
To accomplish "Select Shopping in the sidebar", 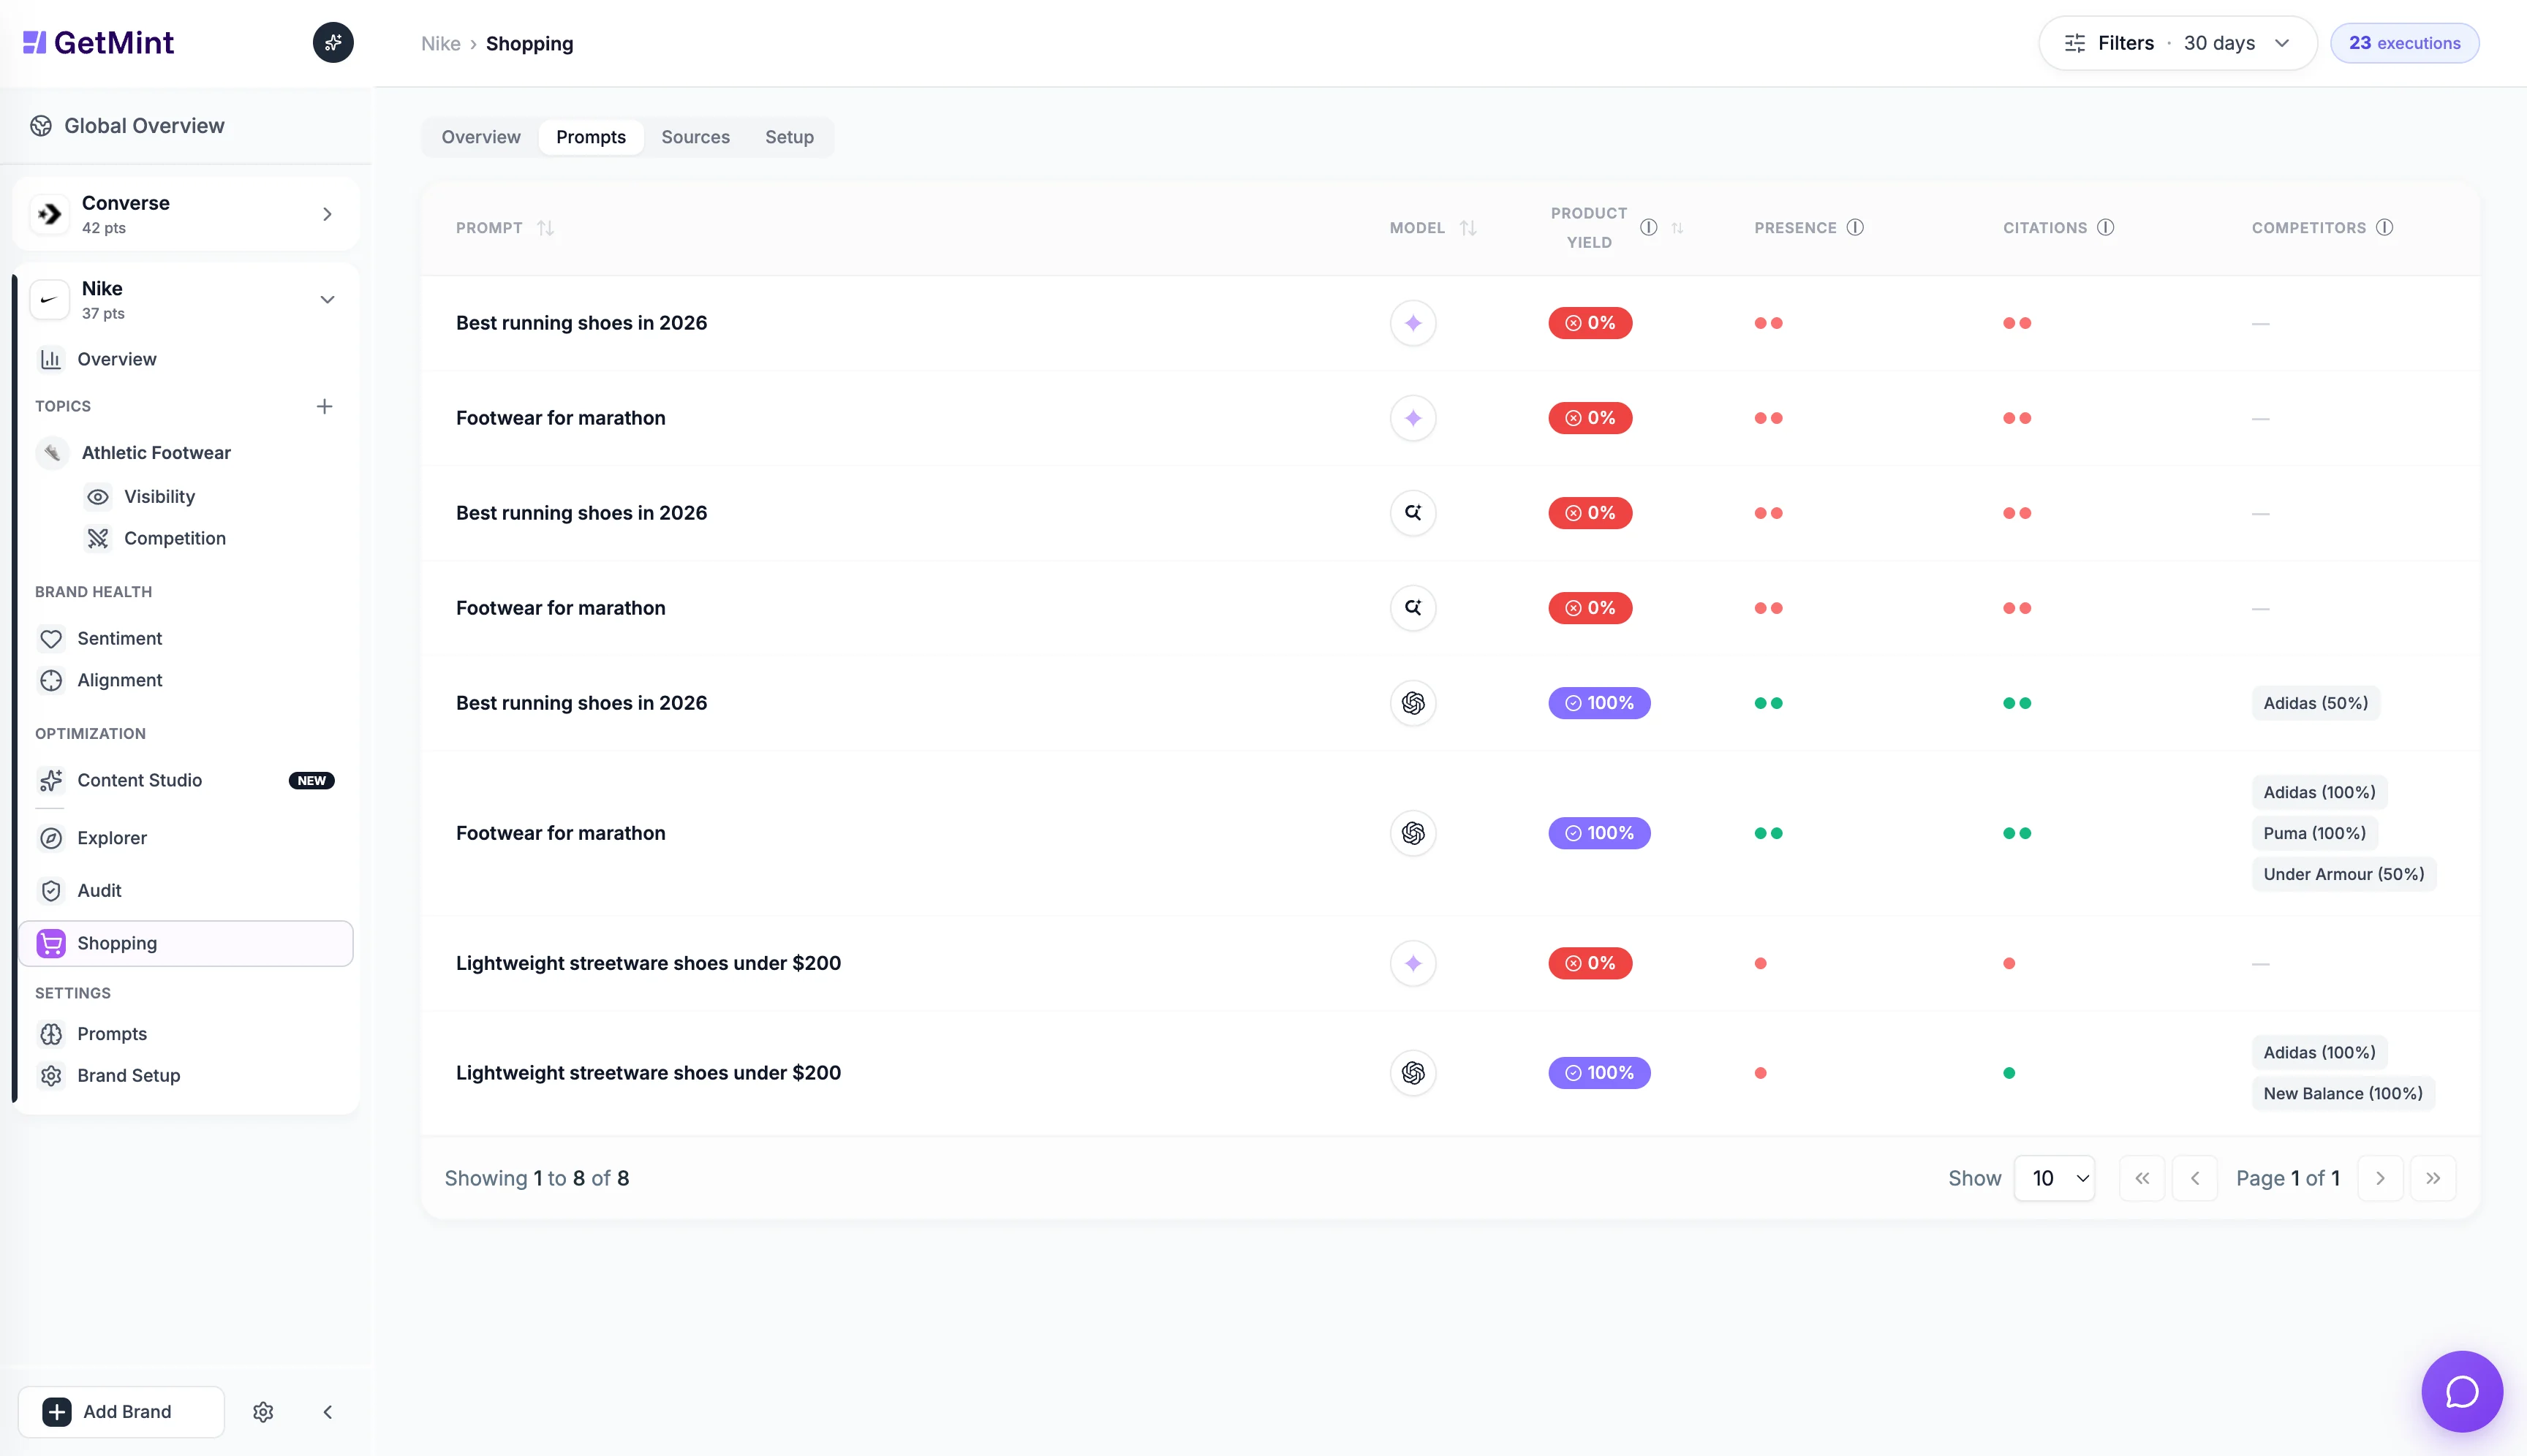I will coord(186,943).
